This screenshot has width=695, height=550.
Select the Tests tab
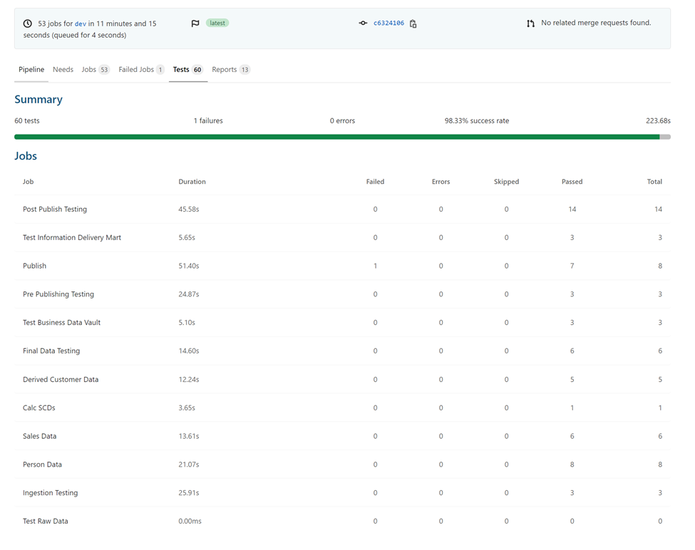(188, 70)
